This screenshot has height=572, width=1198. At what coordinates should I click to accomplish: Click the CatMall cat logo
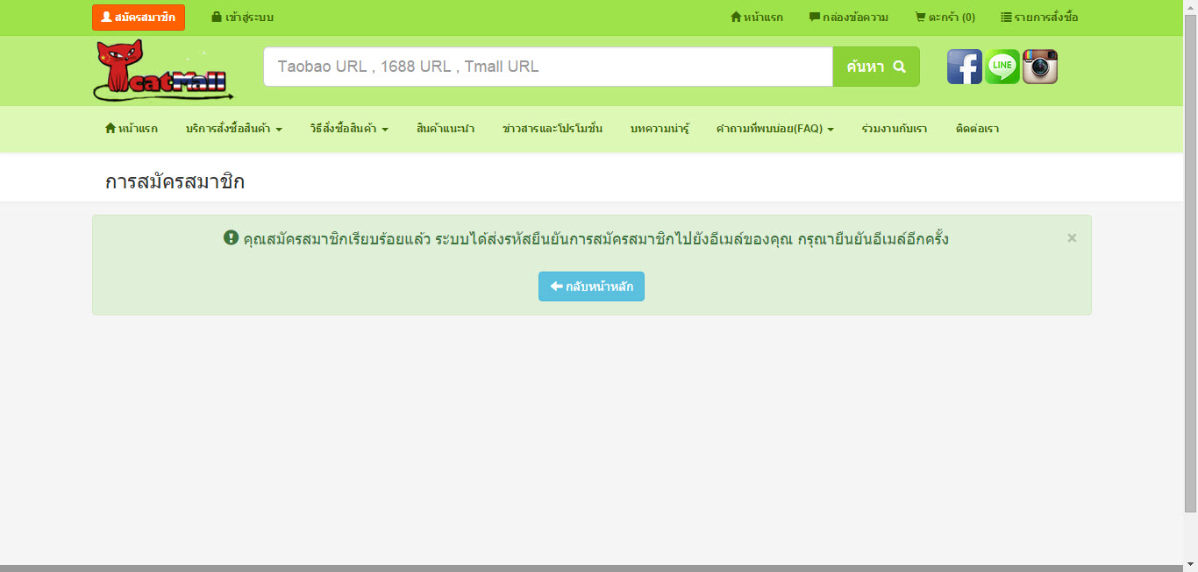click(163, 71)
